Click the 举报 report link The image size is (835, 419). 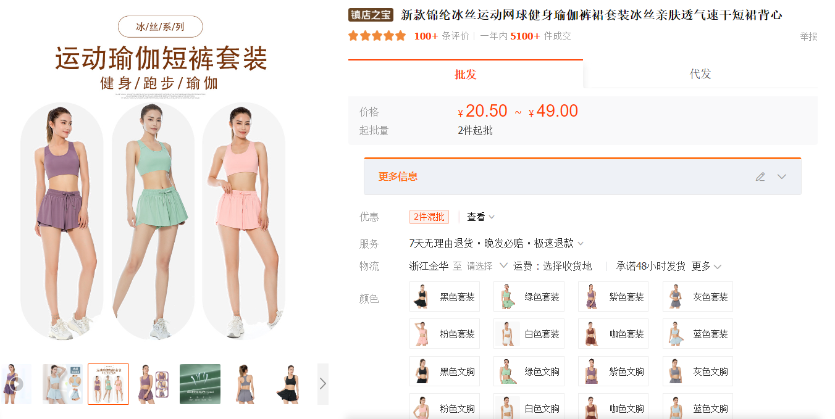[x=808, y=37]
